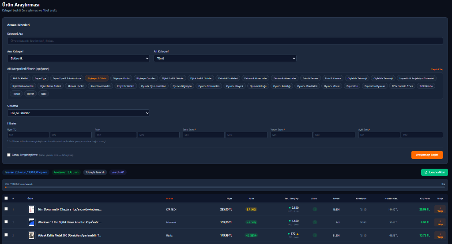The width and height of the screenshot is (452, 244).
Task: Tick the select-all checkbox in table header
Action: pos(6,198)
